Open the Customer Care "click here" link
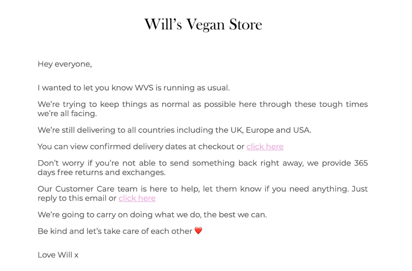Image resolution: width=412 pixels, height=271 pixels. 137,198
